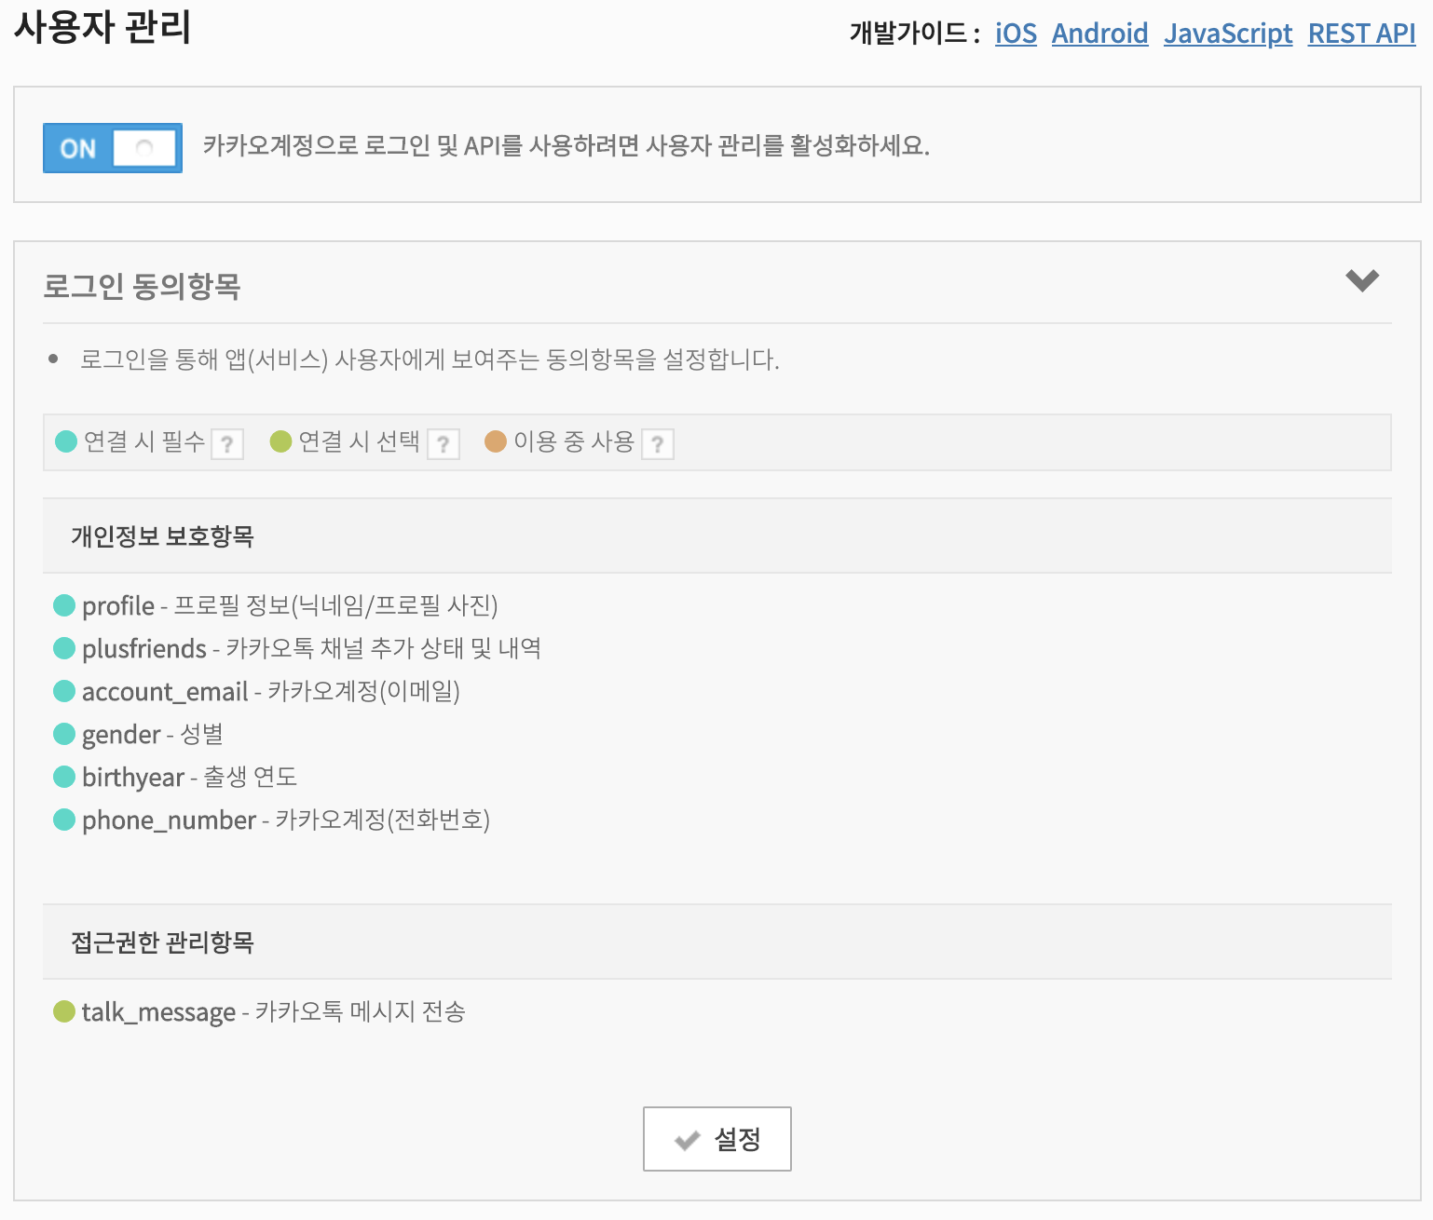This screenshot has width=1433, height=1220.
Task: Click the checkmark icon inside 설정 button
Action: click(x=687, y=1138)
